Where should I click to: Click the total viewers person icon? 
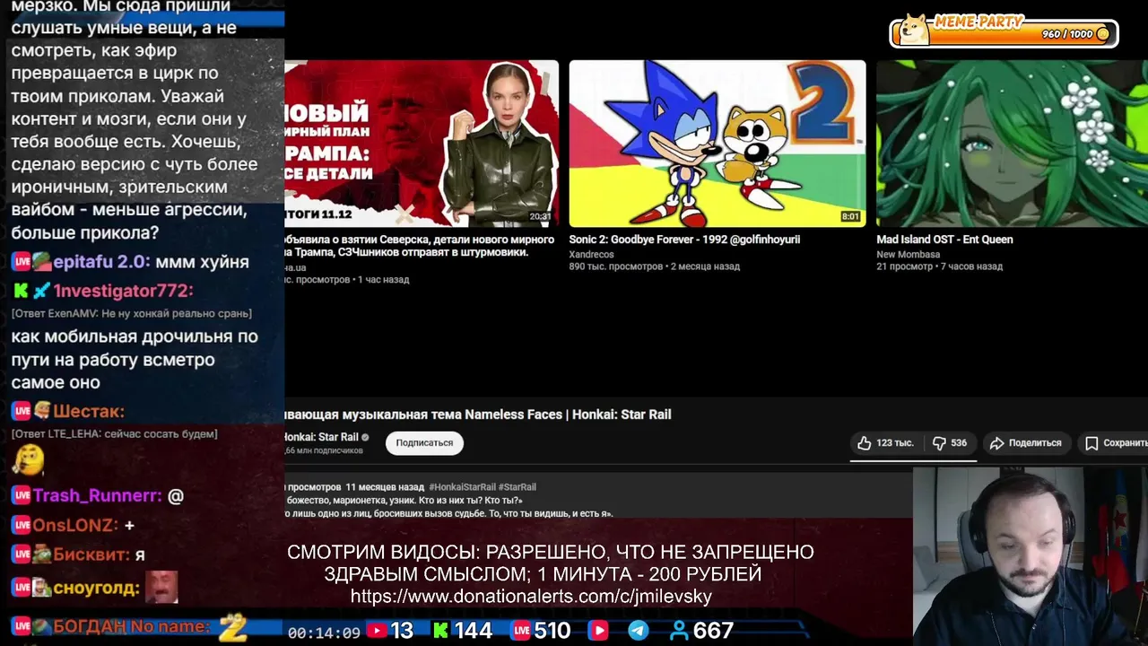(x=679, y=631)
